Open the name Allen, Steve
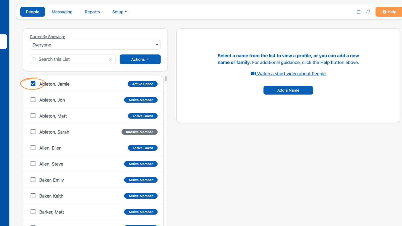The height and width of the screenshot is (226, 402). coord(51,164)
